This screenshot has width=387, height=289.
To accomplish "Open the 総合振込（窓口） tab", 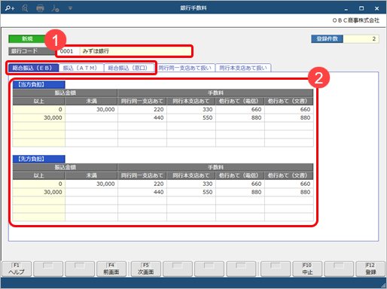I will point(129,68).
